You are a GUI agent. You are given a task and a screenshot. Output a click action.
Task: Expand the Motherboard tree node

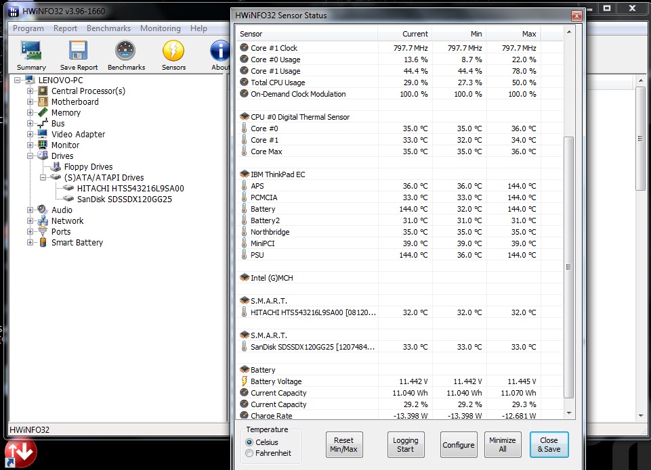pyautogui.click(x=30, y=101)
